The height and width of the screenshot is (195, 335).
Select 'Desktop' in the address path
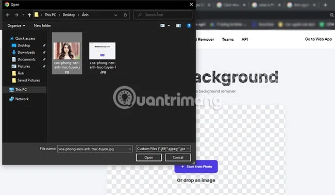coord(69,15)
